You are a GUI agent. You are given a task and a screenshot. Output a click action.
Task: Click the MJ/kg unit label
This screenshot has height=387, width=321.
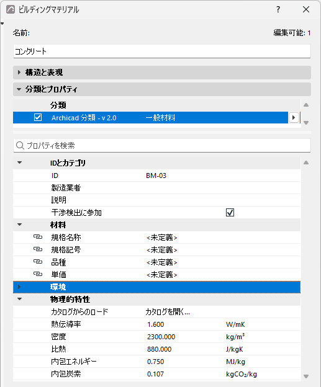(x=235, y=362)
